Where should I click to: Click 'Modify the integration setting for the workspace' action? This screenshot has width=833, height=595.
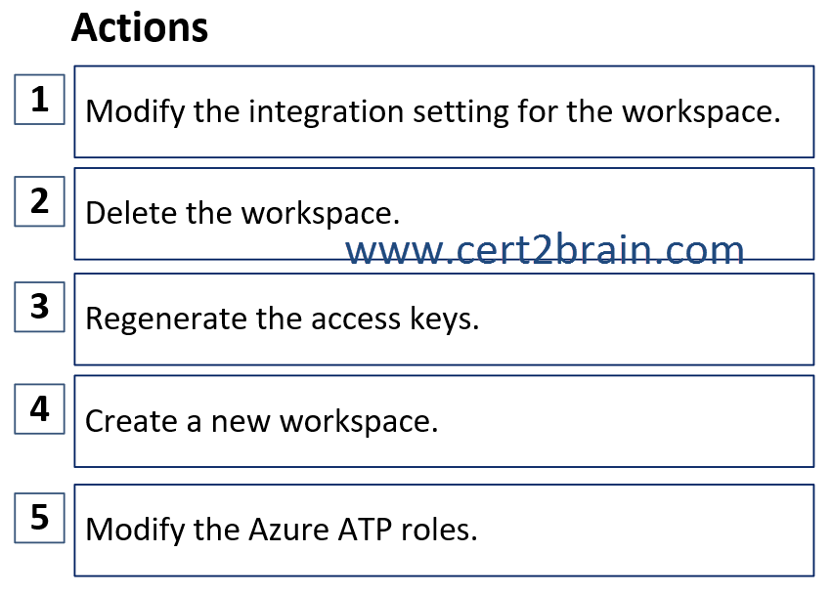444,111
